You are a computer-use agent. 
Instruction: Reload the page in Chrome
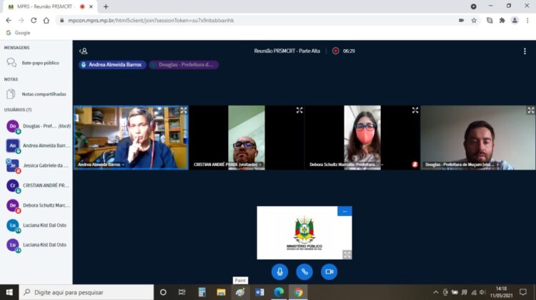pos(34,21)
